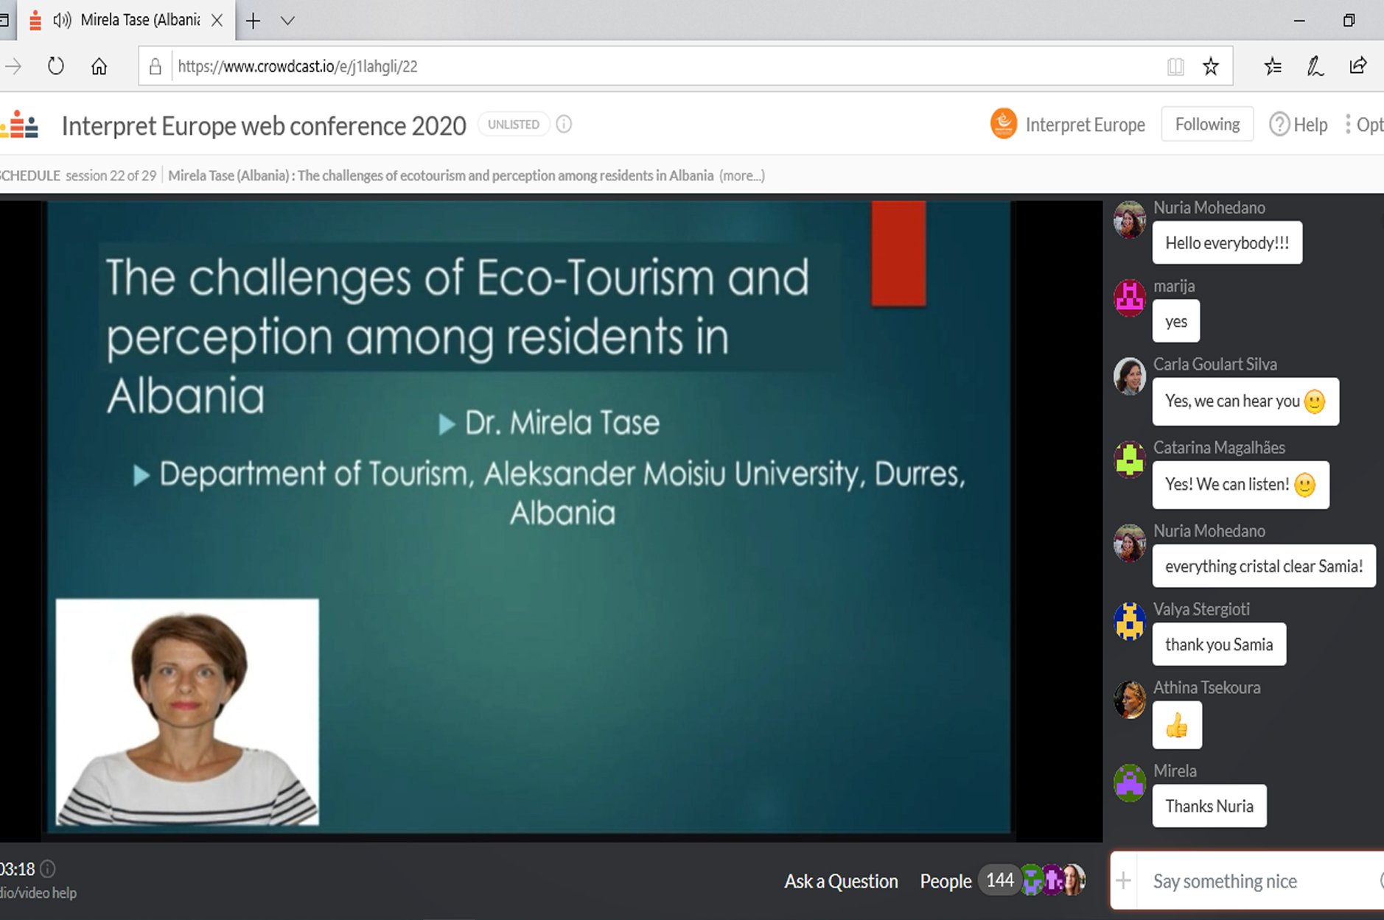Open the favorites list icon
Screen dimensions: 1384x920
(x=1273, y=67)
